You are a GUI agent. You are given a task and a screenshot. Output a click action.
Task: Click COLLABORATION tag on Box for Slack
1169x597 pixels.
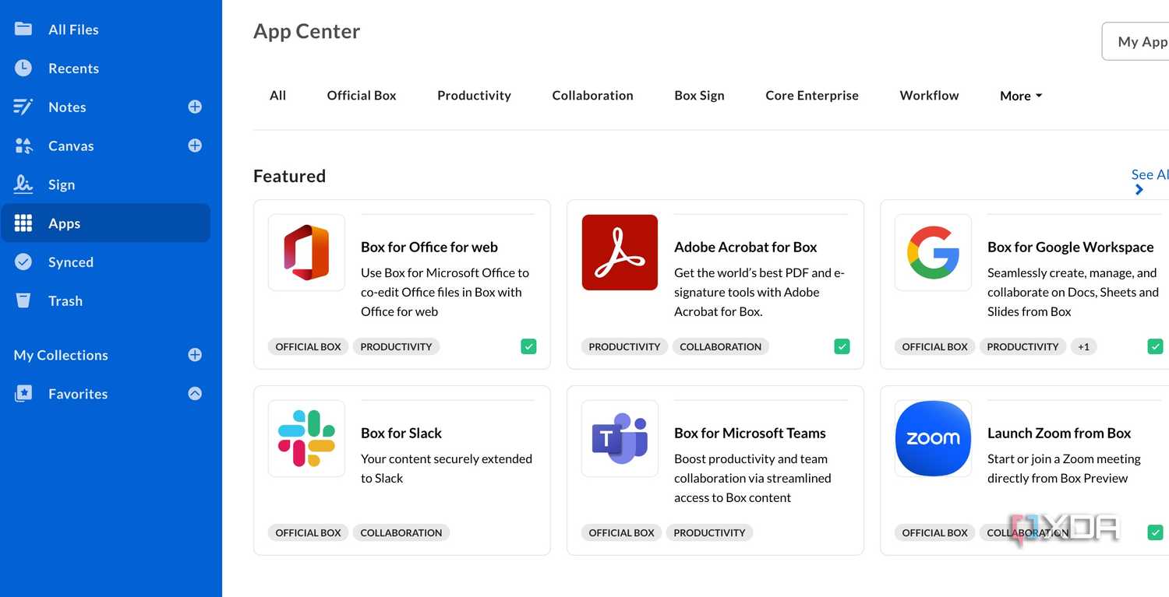[x=401, y=532]
